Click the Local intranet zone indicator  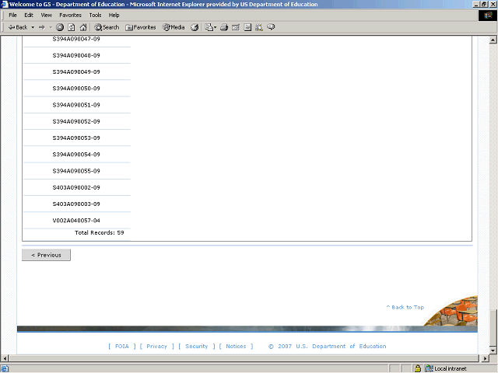coord(446,368)
